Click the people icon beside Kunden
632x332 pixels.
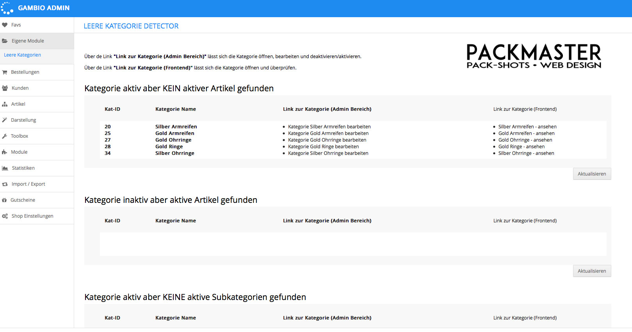pos(5,88)
